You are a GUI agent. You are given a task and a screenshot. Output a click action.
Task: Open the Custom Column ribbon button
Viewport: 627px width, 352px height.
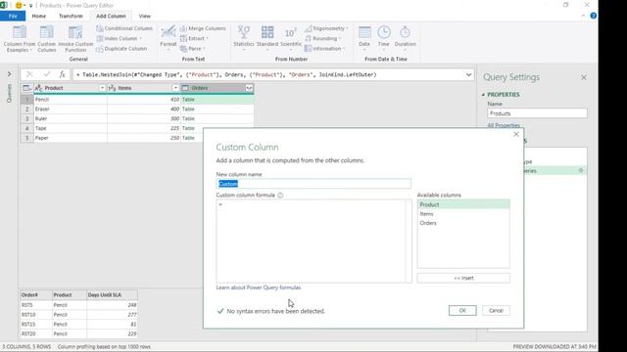point(46,39)
